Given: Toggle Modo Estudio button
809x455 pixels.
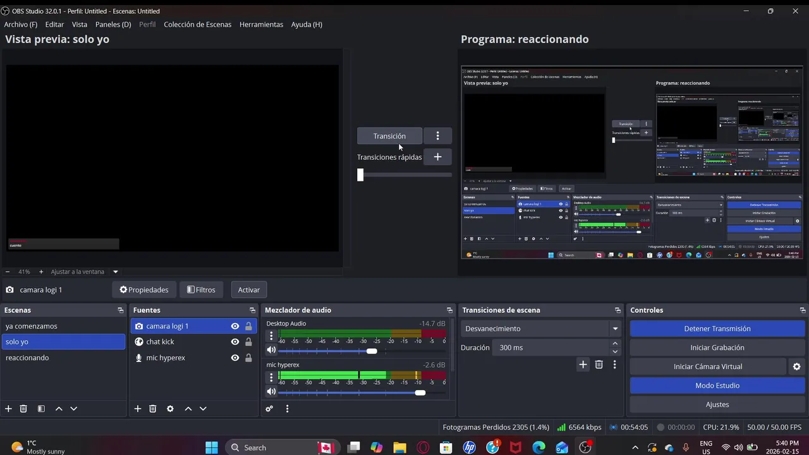Looking at the screenshot, I should coord(717,385).
